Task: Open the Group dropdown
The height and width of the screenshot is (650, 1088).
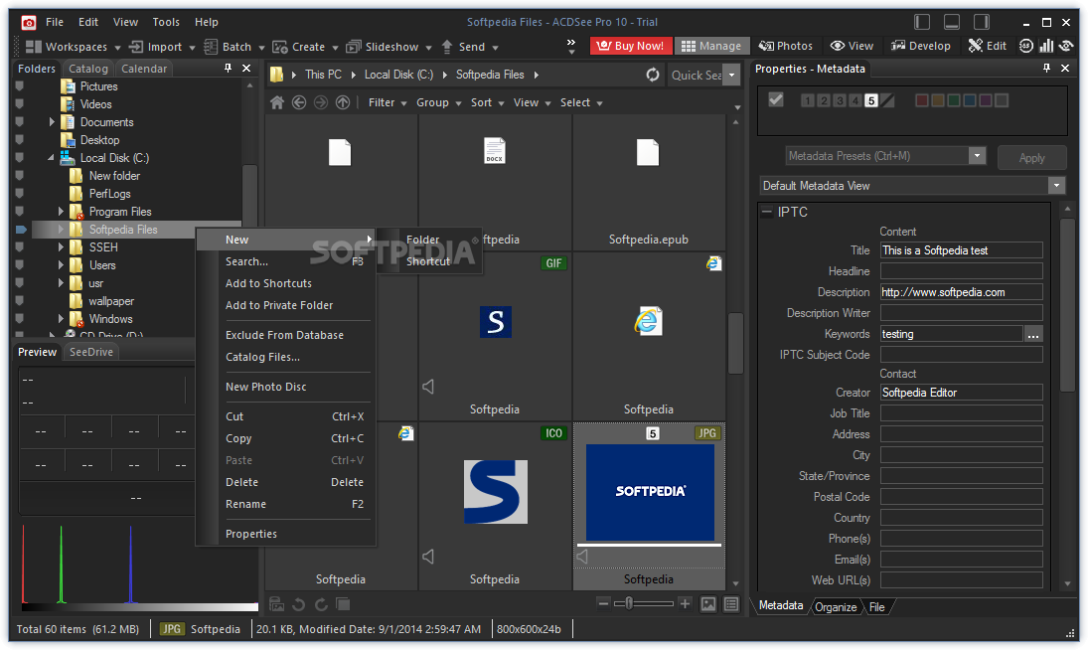Action: click(x=438, y=102)
